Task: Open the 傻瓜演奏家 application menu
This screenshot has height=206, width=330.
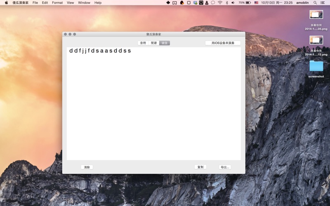Action: point(20,2)
